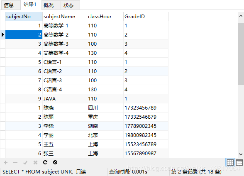Viewport: 244px width, 176px height.
Task: Select cell 高等数学-1
Action: pyautogui.click(x=65, y=25)
